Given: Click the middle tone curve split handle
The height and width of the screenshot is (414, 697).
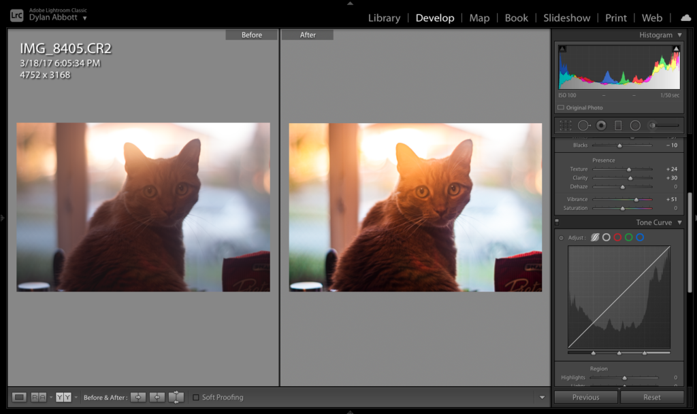Looking at the screenshot, I should [619, 353].
